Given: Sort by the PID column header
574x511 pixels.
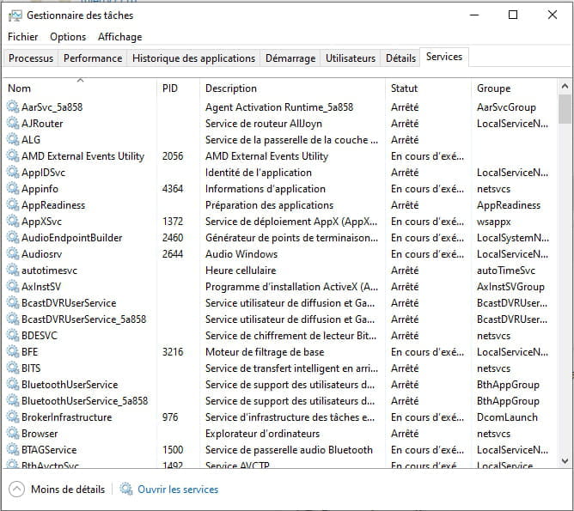Looking at the screenshot, I should [179, 88].
